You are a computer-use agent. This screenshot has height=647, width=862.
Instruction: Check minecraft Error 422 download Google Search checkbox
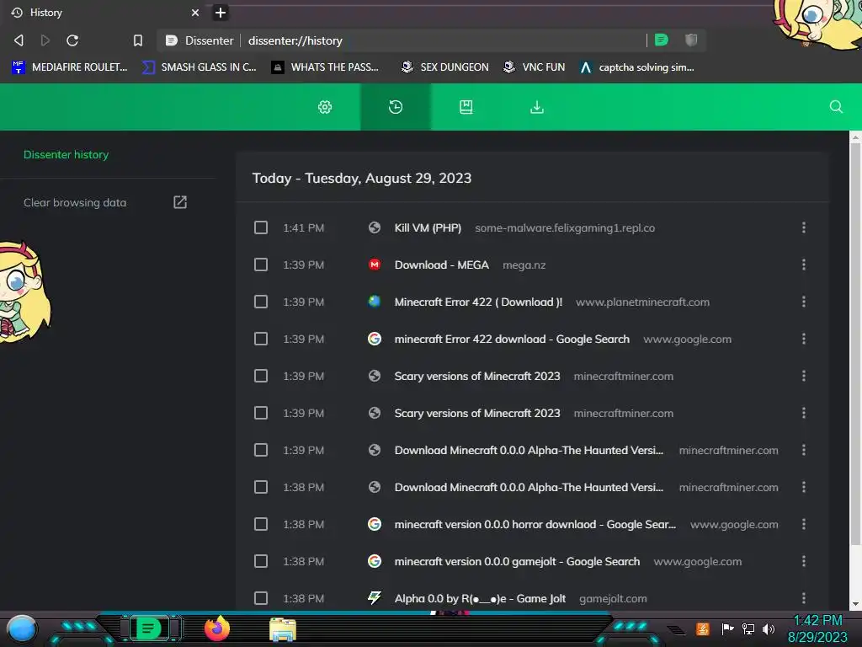point(261,339)
